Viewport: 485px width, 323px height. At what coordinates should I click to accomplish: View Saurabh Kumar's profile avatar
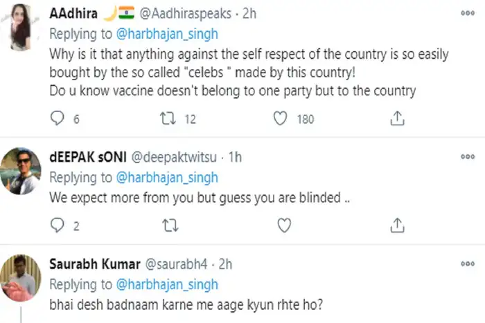click(21, 277)
